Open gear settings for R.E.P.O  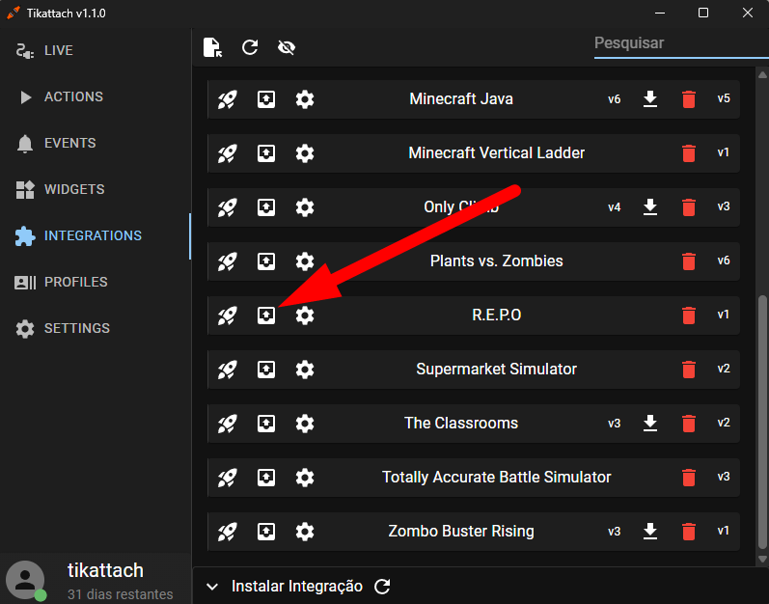pyautogui.click(x=305, y=316)
